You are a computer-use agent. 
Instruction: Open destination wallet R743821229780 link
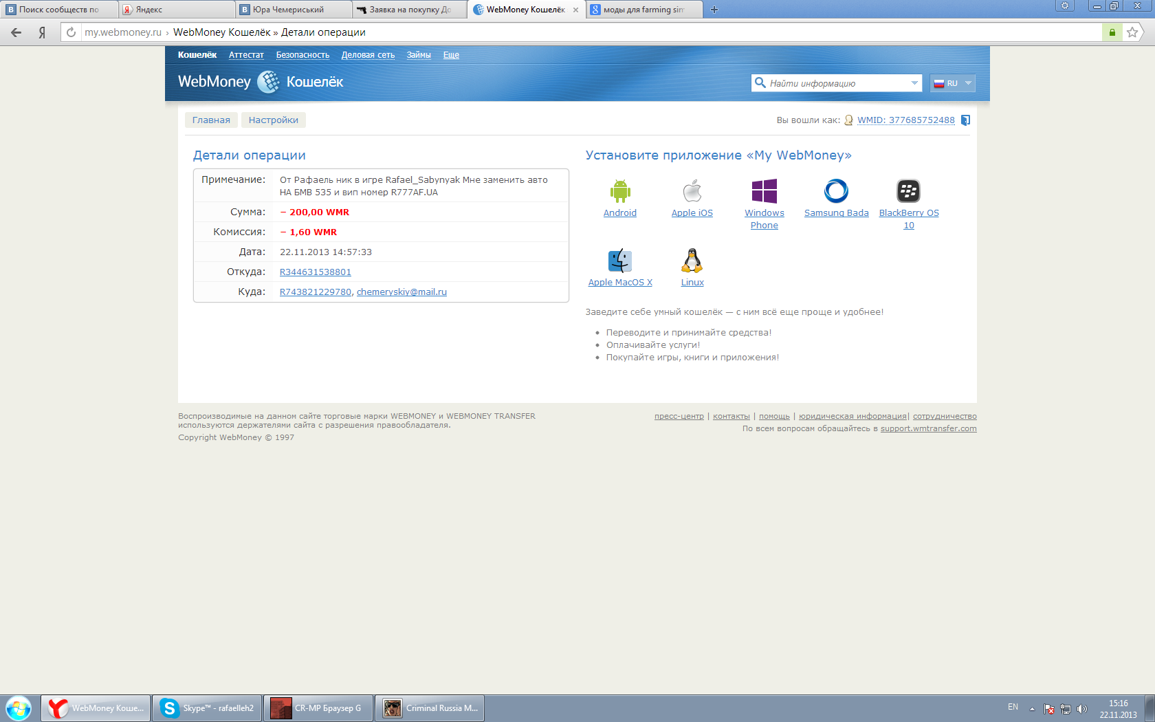[x=316, y=292]
